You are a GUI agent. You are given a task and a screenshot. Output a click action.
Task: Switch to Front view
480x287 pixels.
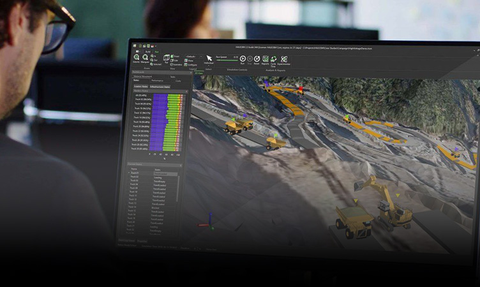coord(175,56)
